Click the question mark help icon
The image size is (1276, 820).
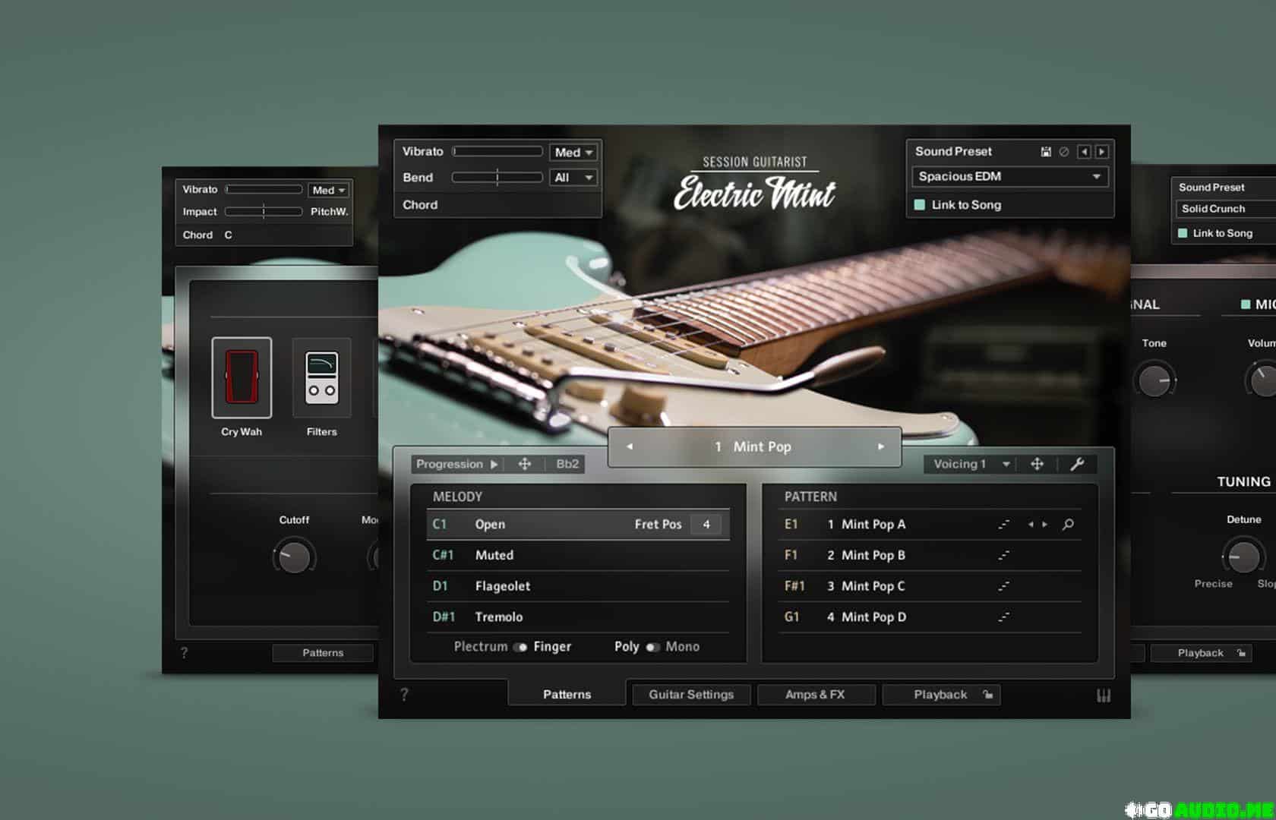(x=404, y=695)
